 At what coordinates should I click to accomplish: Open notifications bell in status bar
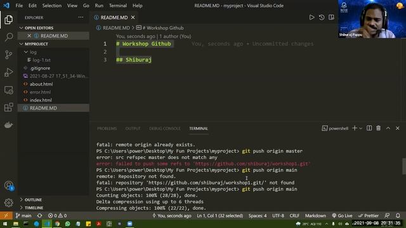coord(398,215)
